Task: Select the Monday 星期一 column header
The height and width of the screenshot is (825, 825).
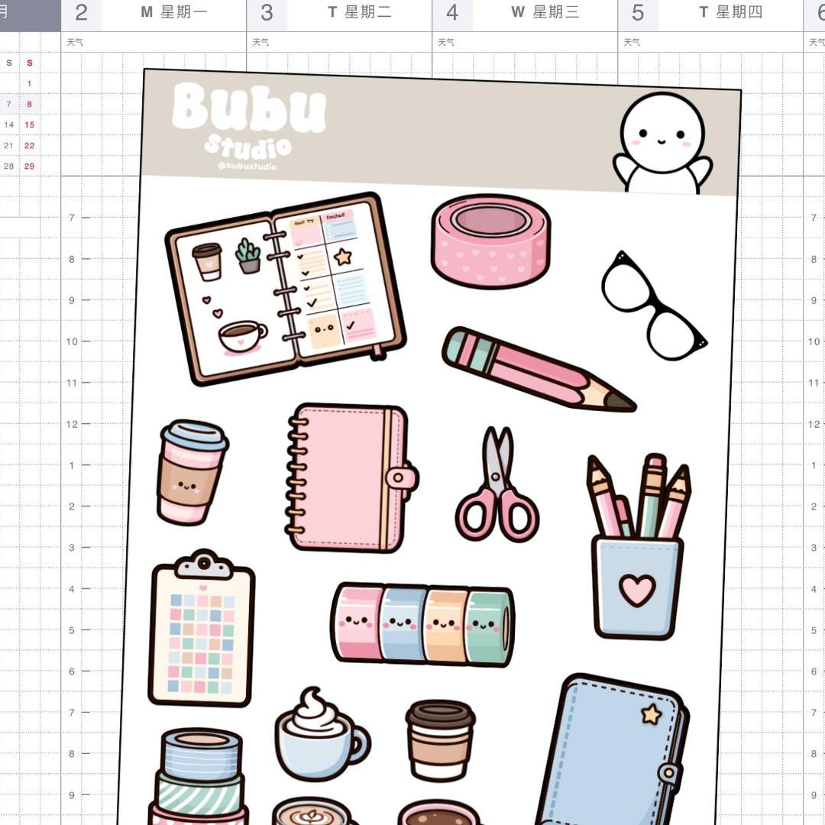Action: (174, 12)
